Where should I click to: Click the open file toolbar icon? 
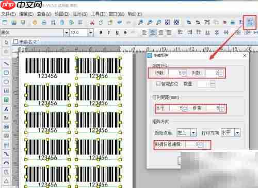[13, 22]
